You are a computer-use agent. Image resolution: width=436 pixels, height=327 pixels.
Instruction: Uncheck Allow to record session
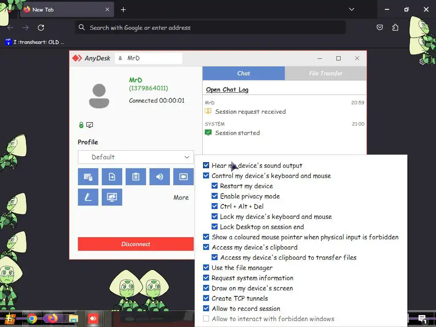[206, 308]
